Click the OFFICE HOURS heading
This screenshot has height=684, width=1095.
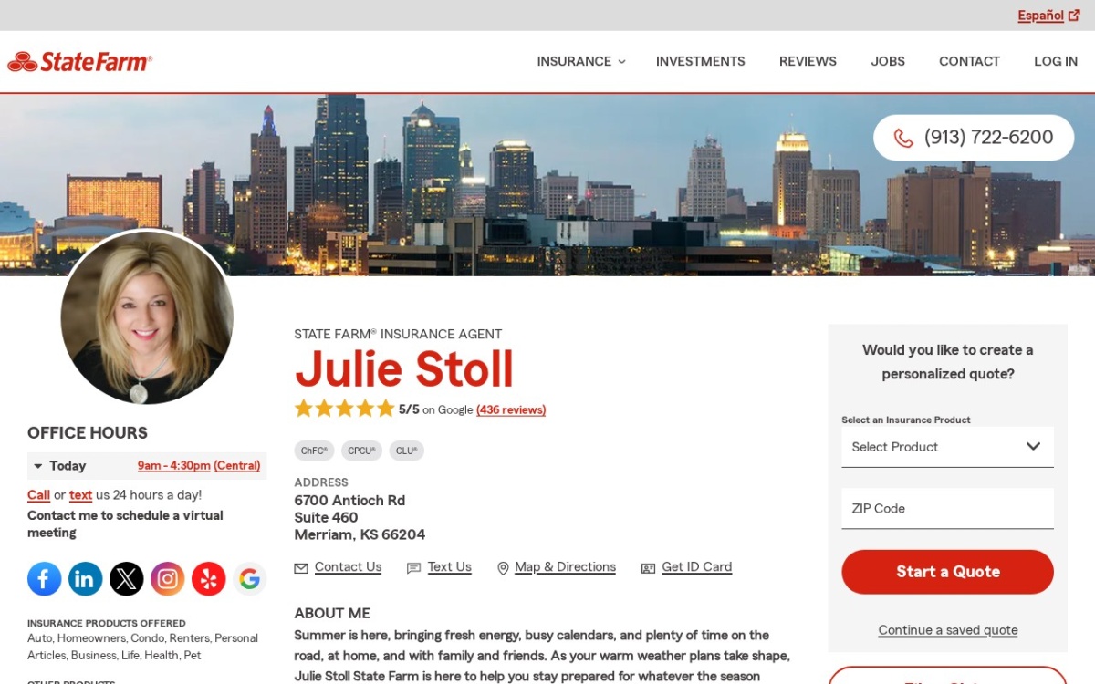pos(88,433)
